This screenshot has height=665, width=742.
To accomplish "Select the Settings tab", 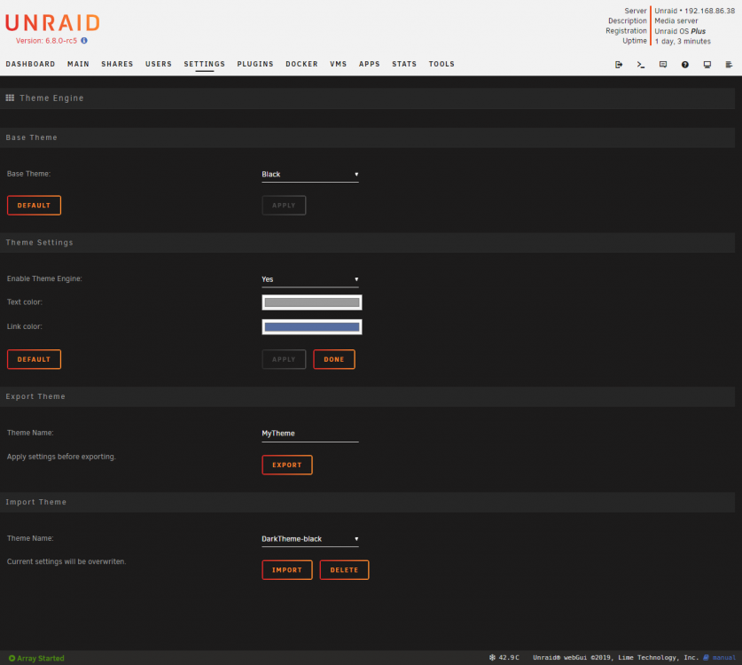I will (x=205, y=64).
